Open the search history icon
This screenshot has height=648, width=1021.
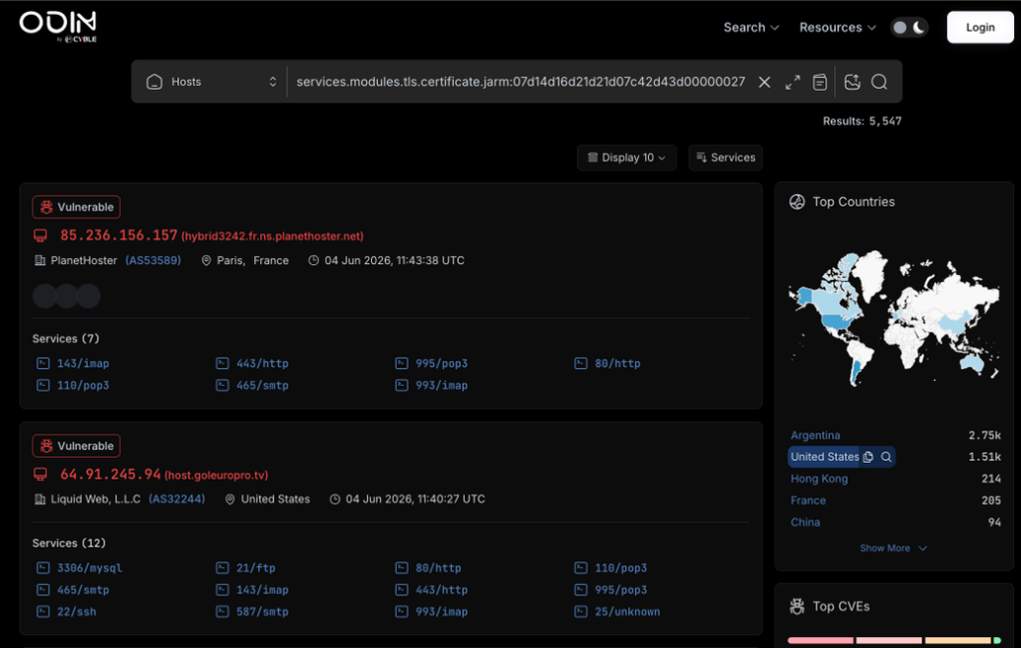[852, 82]
